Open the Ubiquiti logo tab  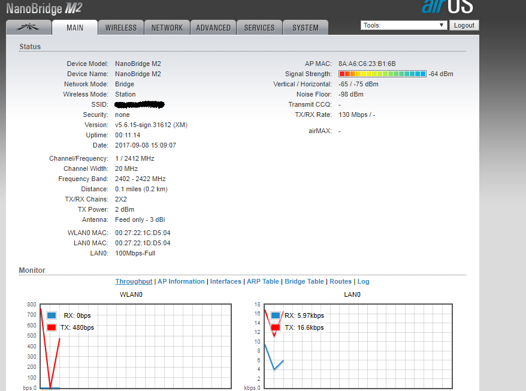pyautogui.click(x=29, y=28)
